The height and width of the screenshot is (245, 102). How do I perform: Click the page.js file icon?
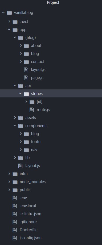[26, 78]
